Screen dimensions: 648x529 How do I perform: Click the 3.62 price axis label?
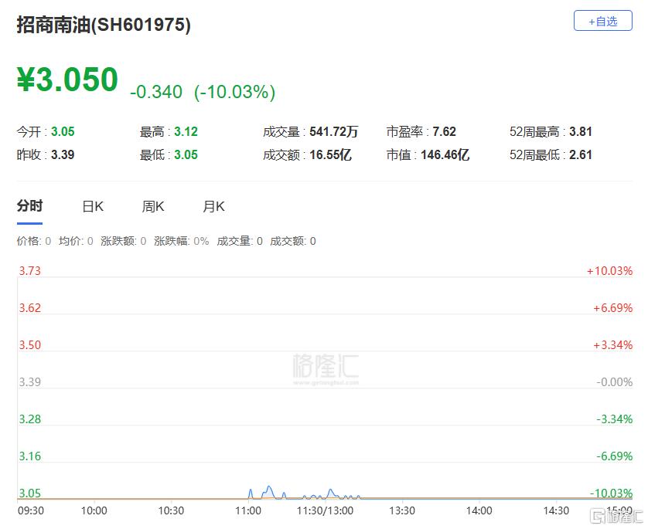29,308
